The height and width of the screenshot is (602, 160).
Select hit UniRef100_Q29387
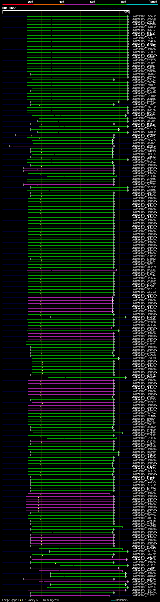[143, 402]
